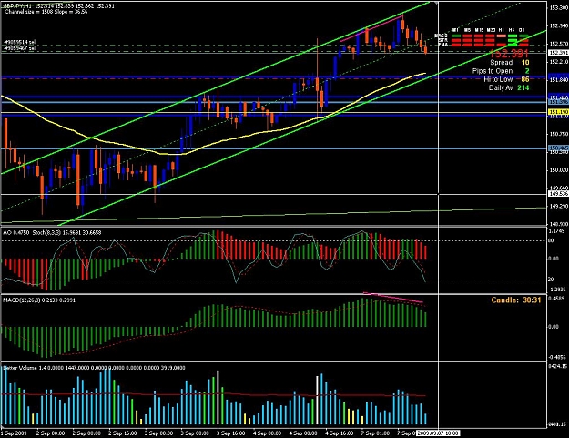The height and width of the screenshot is (438, 569).
Task: Click the 153.300 price axis label
Action: (x=558, y=7)
